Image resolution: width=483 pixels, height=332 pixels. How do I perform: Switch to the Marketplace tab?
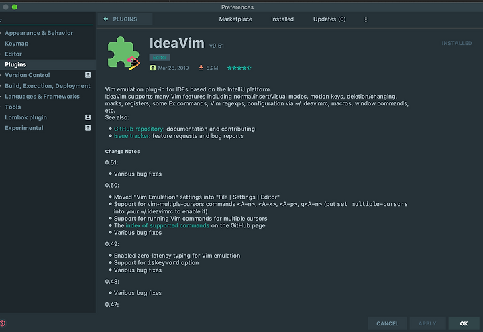point(235,19)
